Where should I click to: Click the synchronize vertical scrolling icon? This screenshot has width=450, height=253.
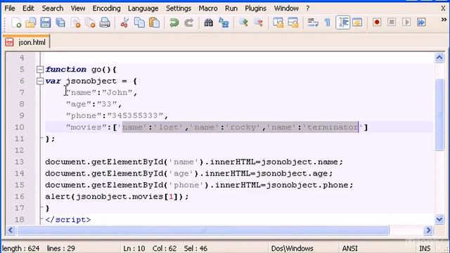278,22
